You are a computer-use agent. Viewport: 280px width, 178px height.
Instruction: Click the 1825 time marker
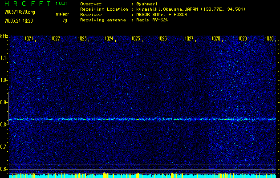[x=136, y=39]
